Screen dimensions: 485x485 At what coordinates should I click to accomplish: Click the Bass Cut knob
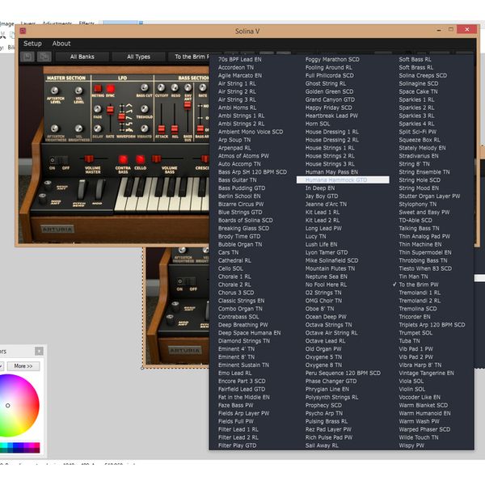pyautogui.click(x=144, y=87)
